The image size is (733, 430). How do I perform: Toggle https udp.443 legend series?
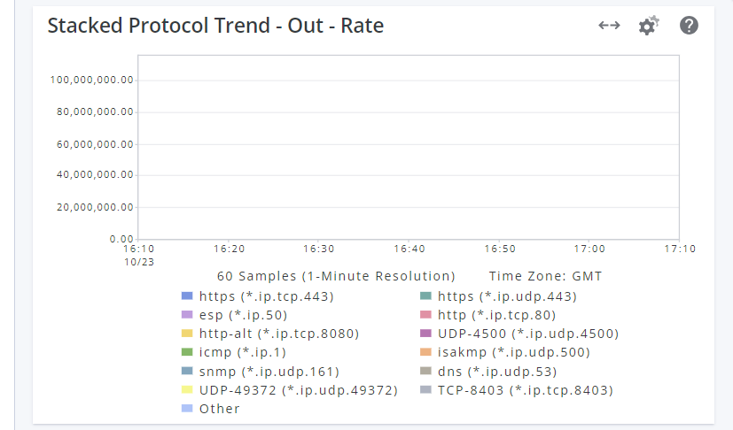(x=506, y=296)
